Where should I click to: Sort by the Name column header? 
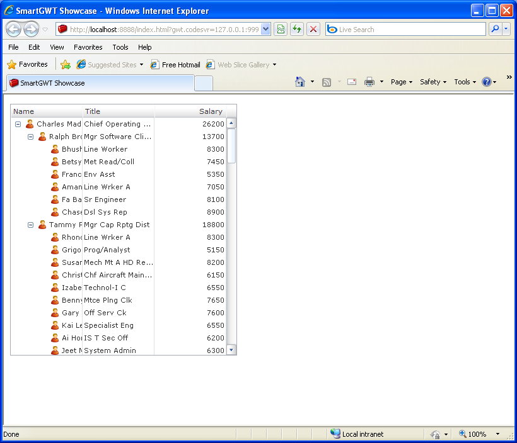(x=47, y=111)
